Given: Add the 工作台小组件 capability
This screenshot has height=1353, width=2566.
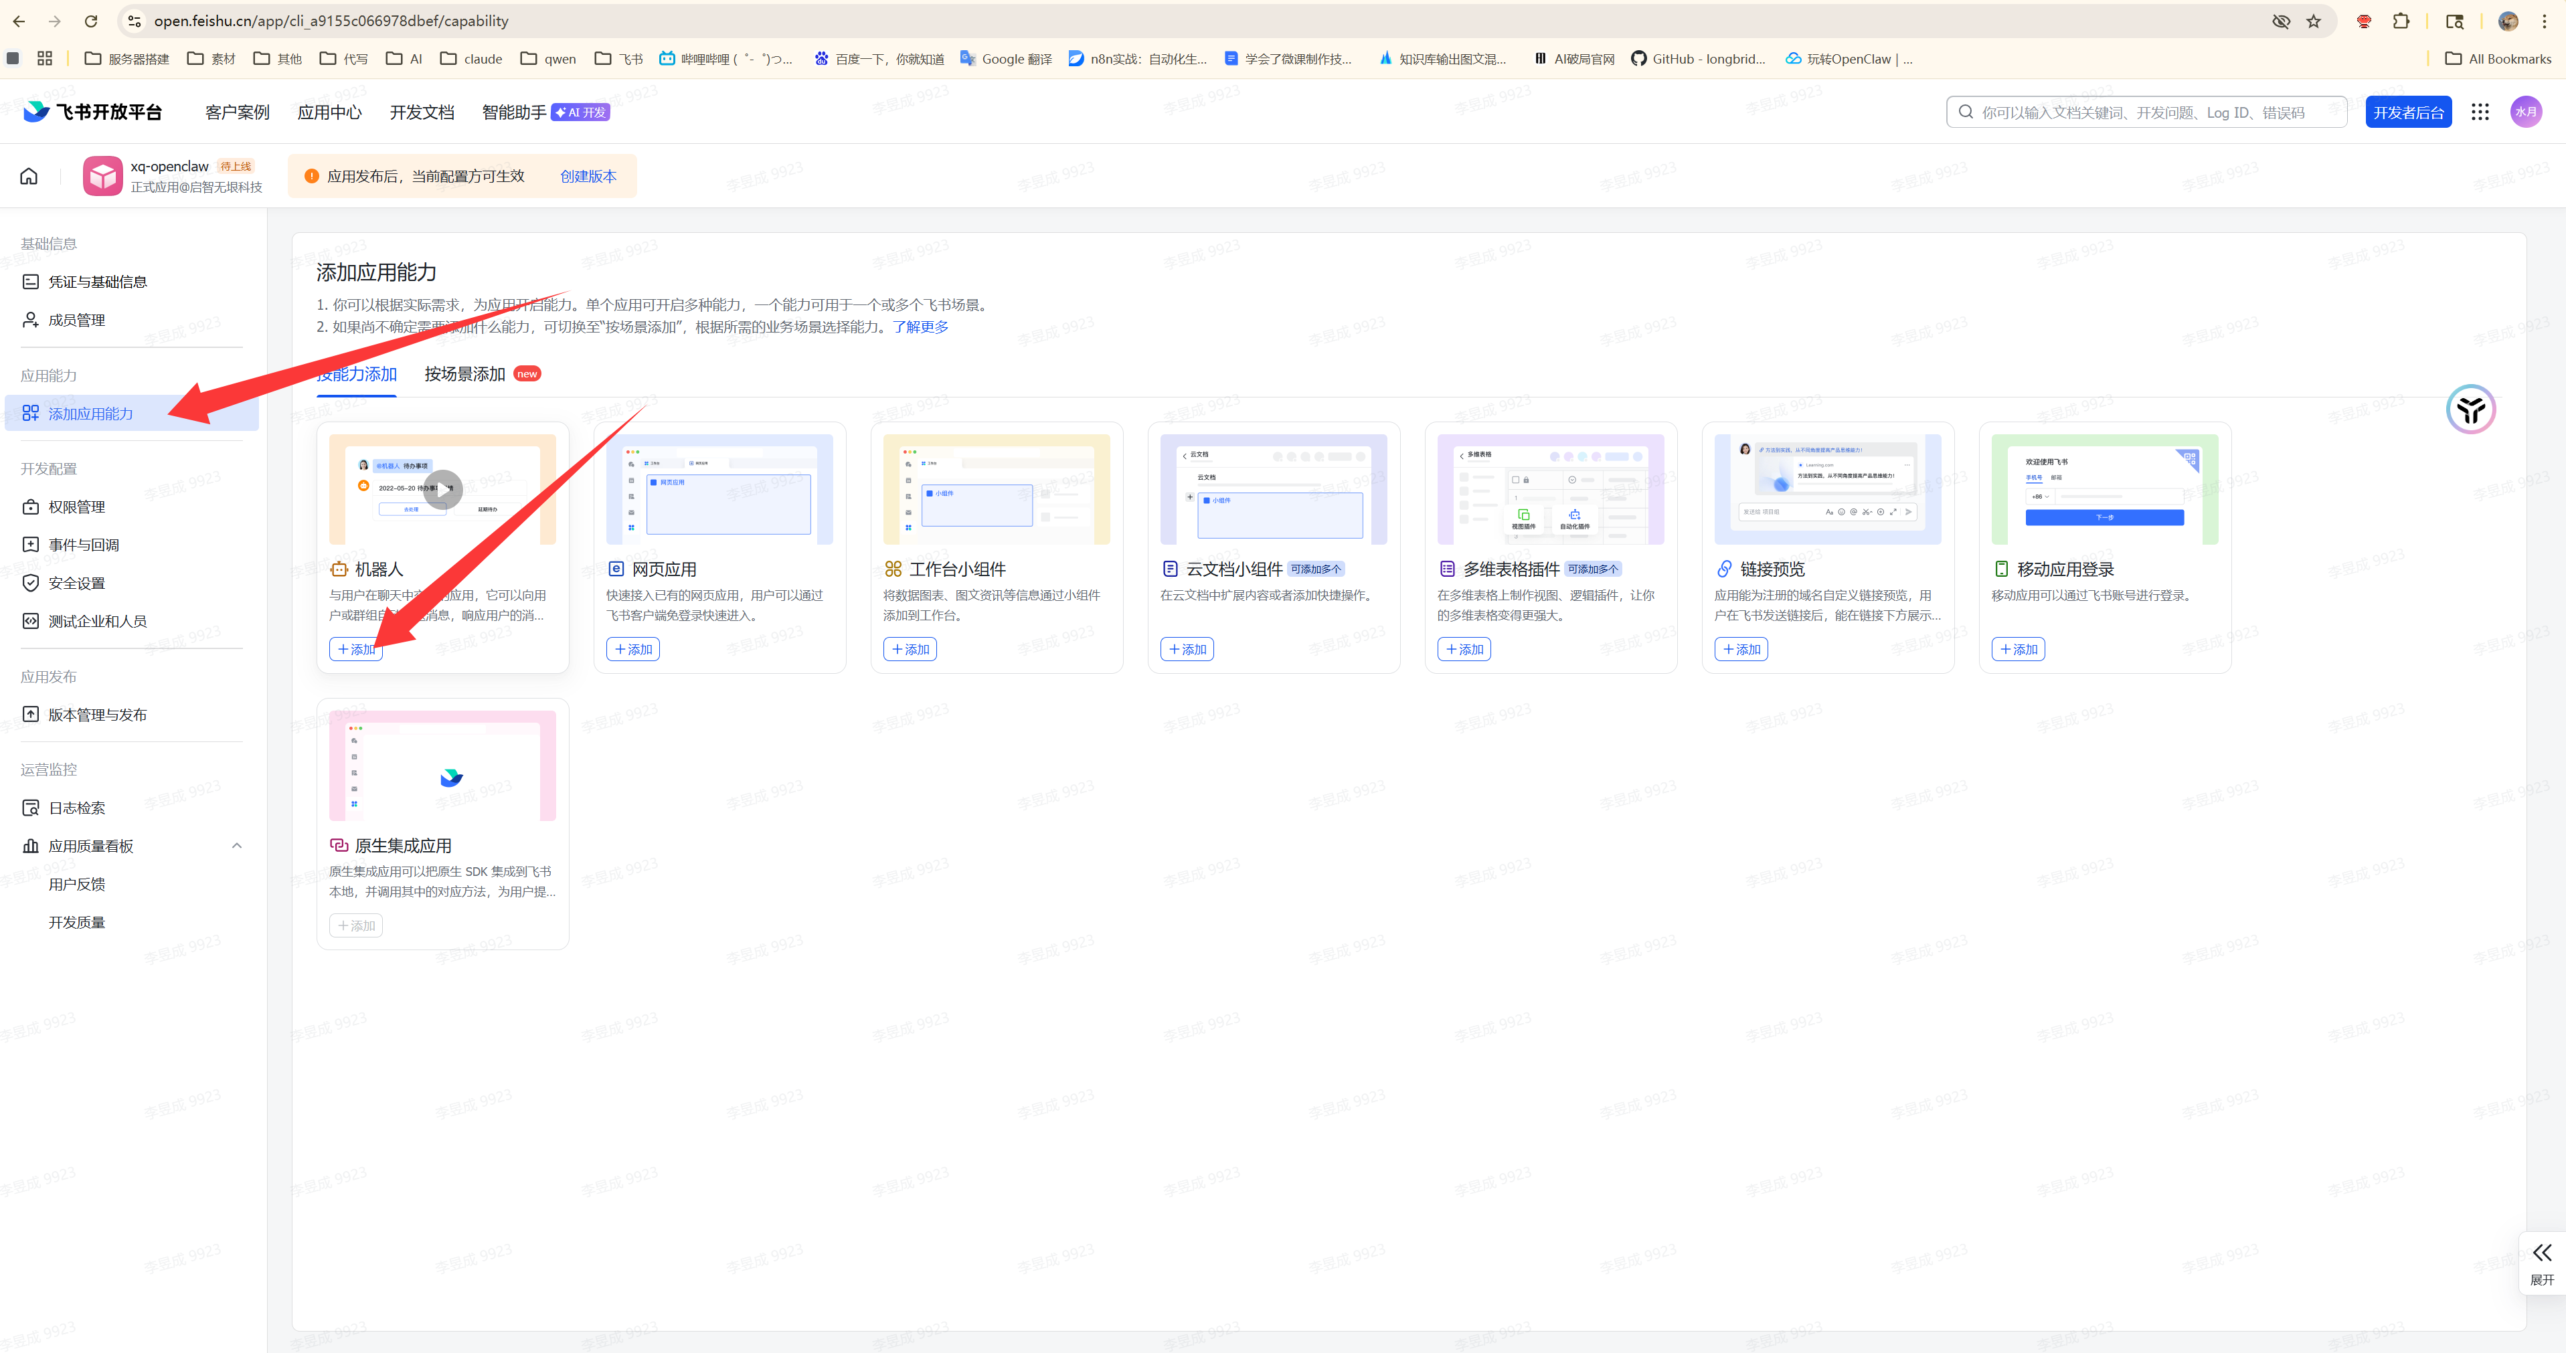Looking at the screenshot, I should pos(910,649).
